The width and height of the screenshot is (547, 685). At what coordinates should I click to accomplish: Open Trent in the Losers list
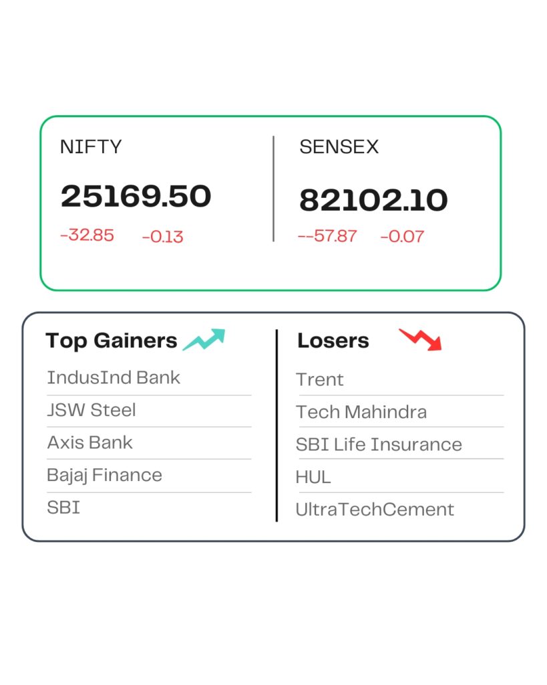click(x=320, y=380)
